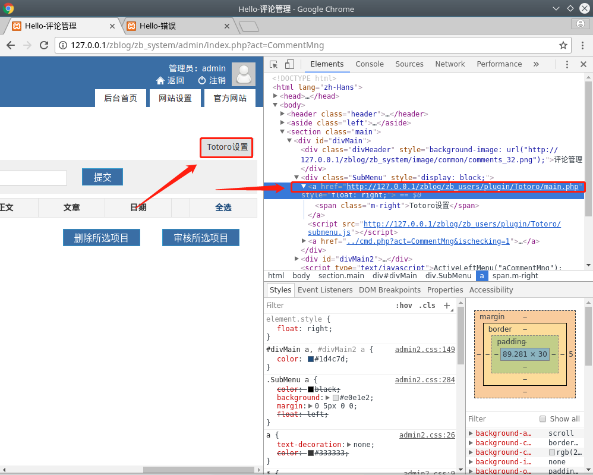Reload the page with the refresh icon

[44, 45]
